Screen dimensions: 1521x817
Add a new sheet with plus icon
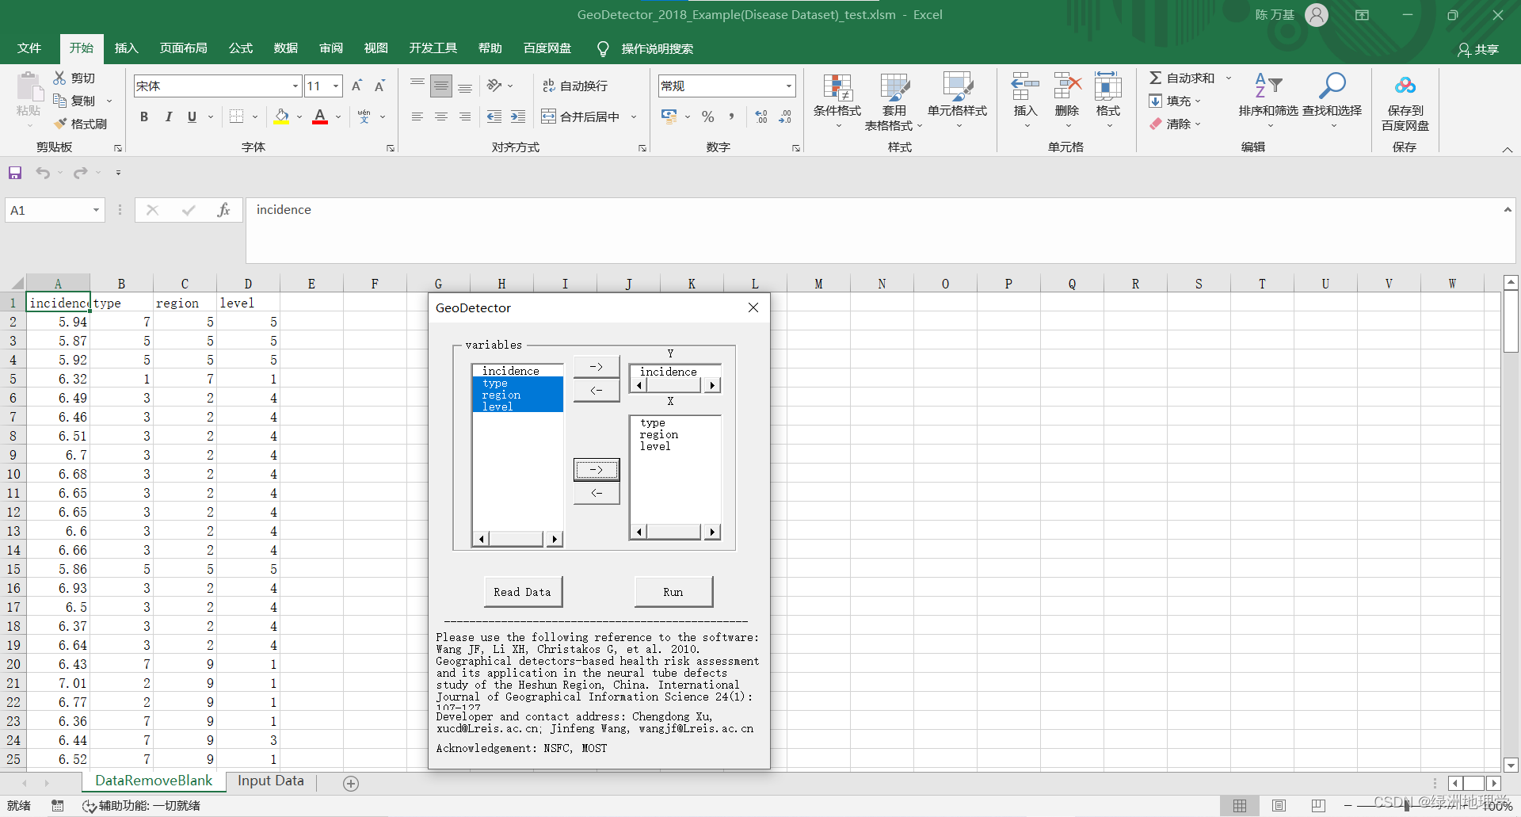click(351, 783)
